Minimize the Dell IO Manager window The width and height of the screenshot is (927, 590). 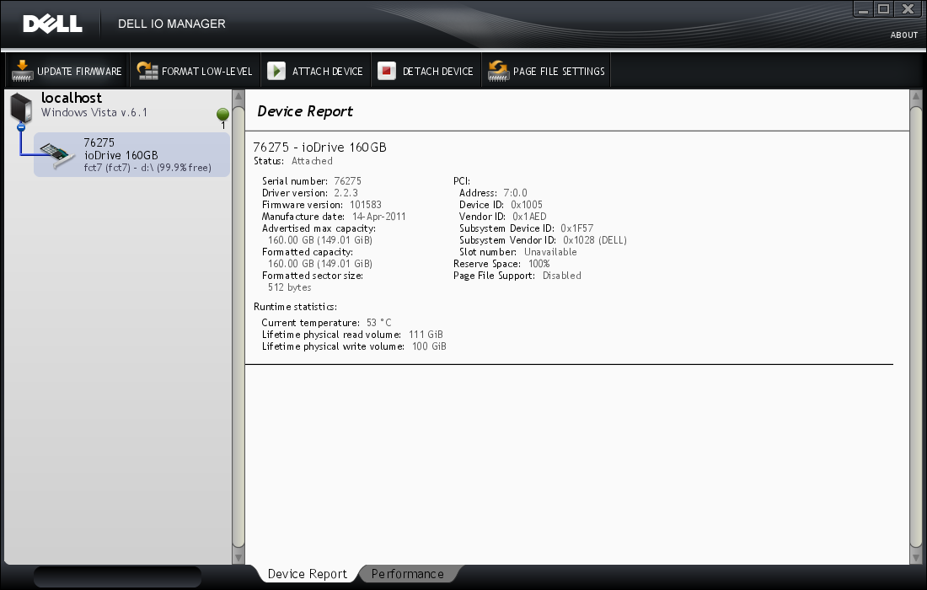coord(863,9)
